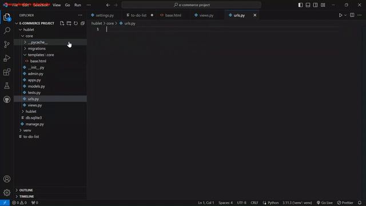366x206 pixels.
Task: Click the e-commerce project search box
Action: [x=191, y=5]
